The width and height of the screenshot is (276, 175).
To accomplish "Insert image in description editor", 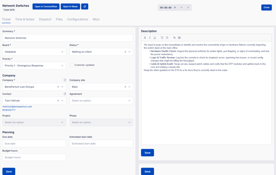I will click(x=179, y=37).
